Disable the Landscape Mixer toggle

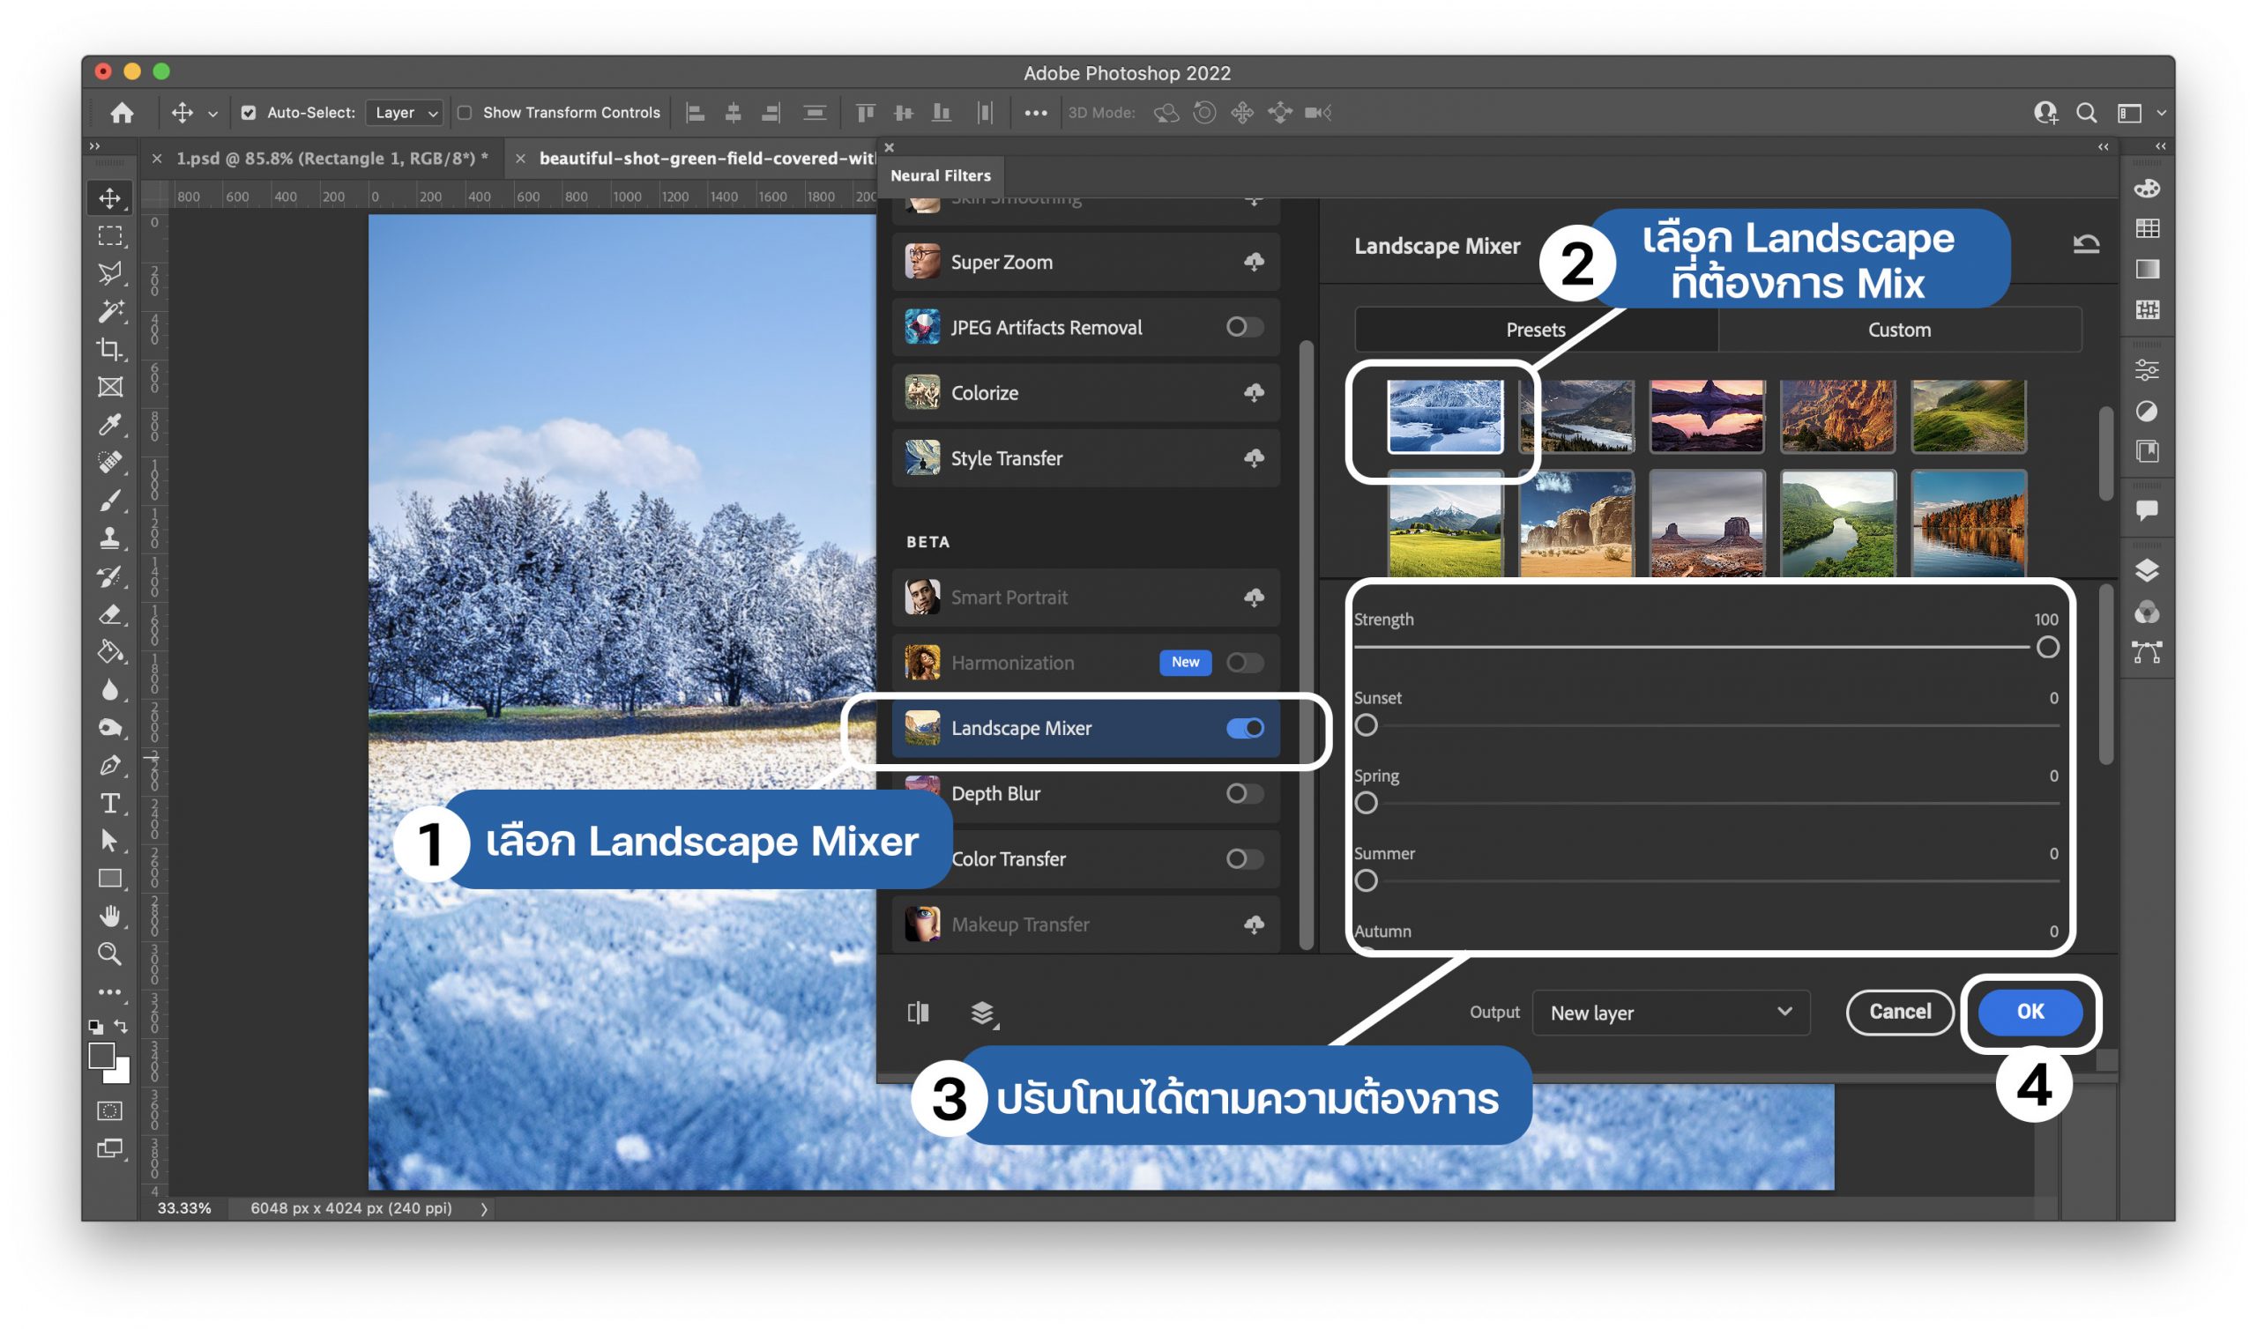(1245, 728)
